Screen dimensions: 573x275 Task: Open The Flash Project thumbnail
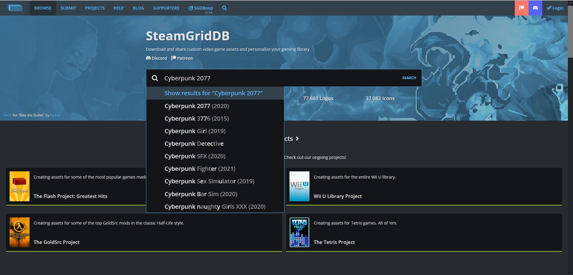coord(19,186)
